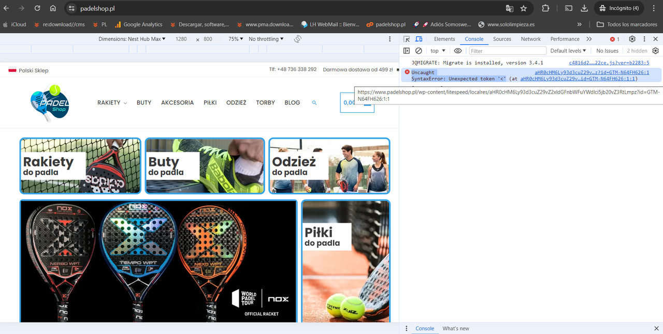Open the AKCESORIA menu item
Viewport: 663px width, 334px height.
[x=178, y=103]
